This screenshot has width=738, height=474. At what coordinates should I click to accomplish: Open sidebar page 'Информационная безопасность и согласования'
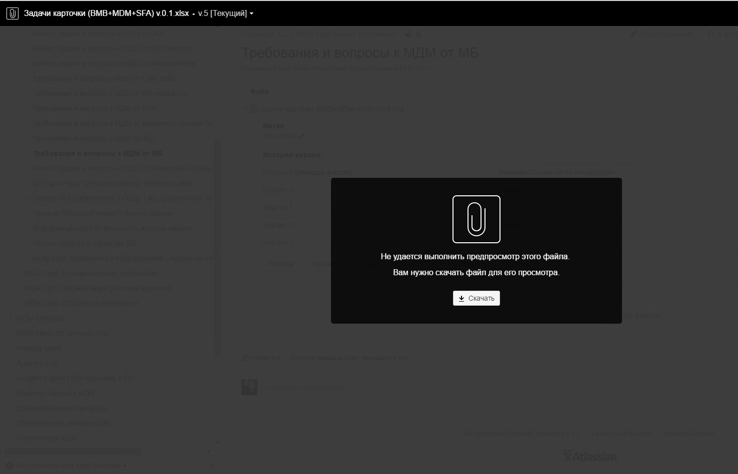112,228
